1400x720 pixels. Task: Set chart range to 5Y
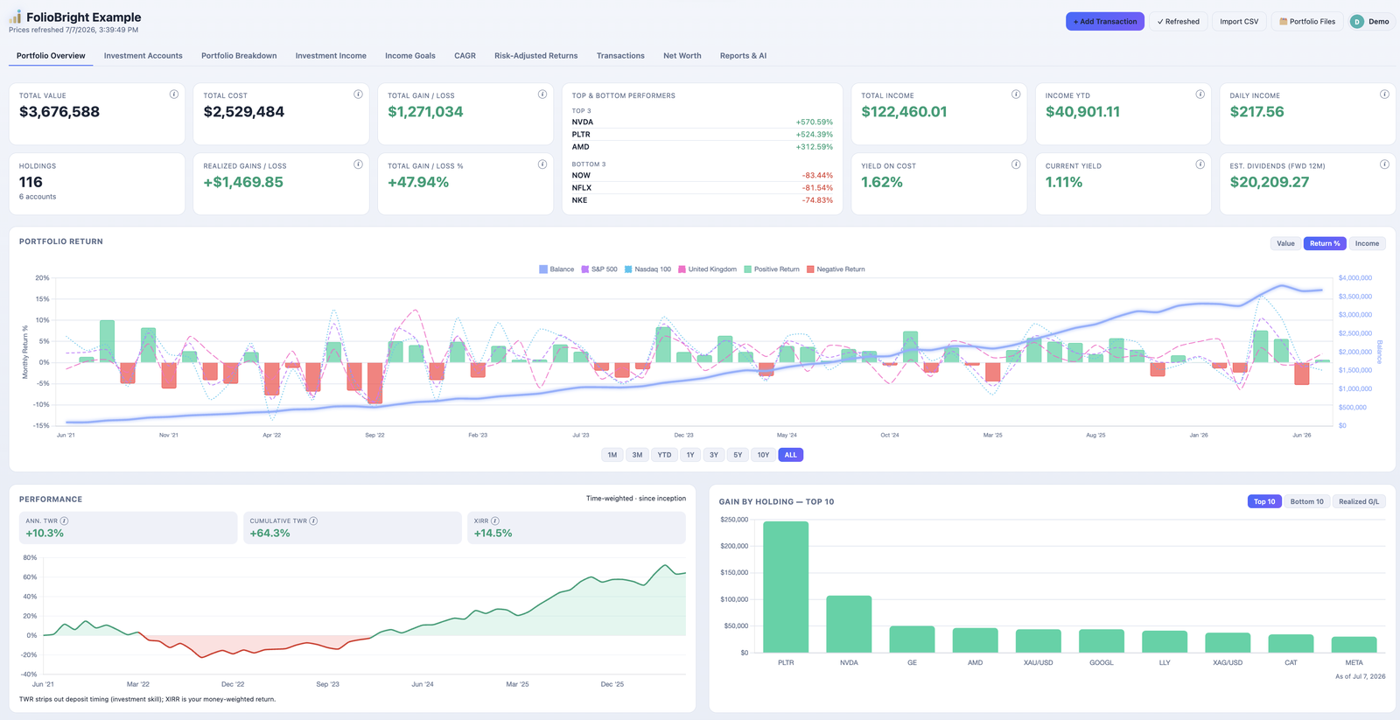pos(738,455)
